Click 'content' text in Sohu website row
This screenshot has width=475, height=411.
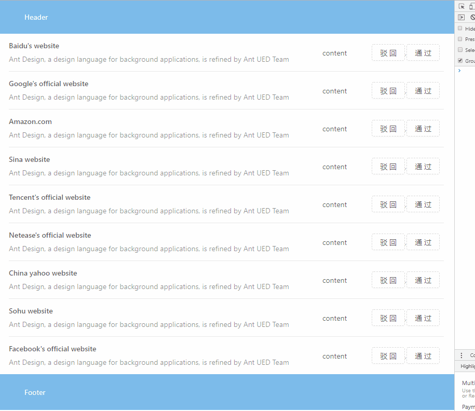[x=334, y=318]
